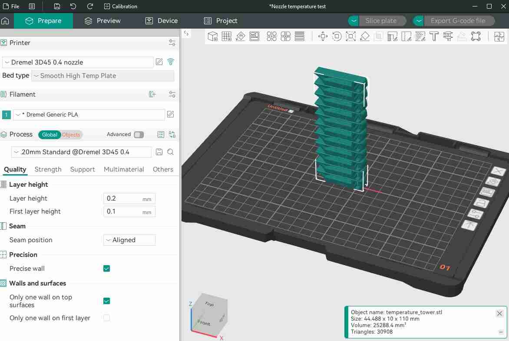The width and height of the screenshot is (509, 341).
Task: Click the First layer height value field
Action: coord(129,211)
